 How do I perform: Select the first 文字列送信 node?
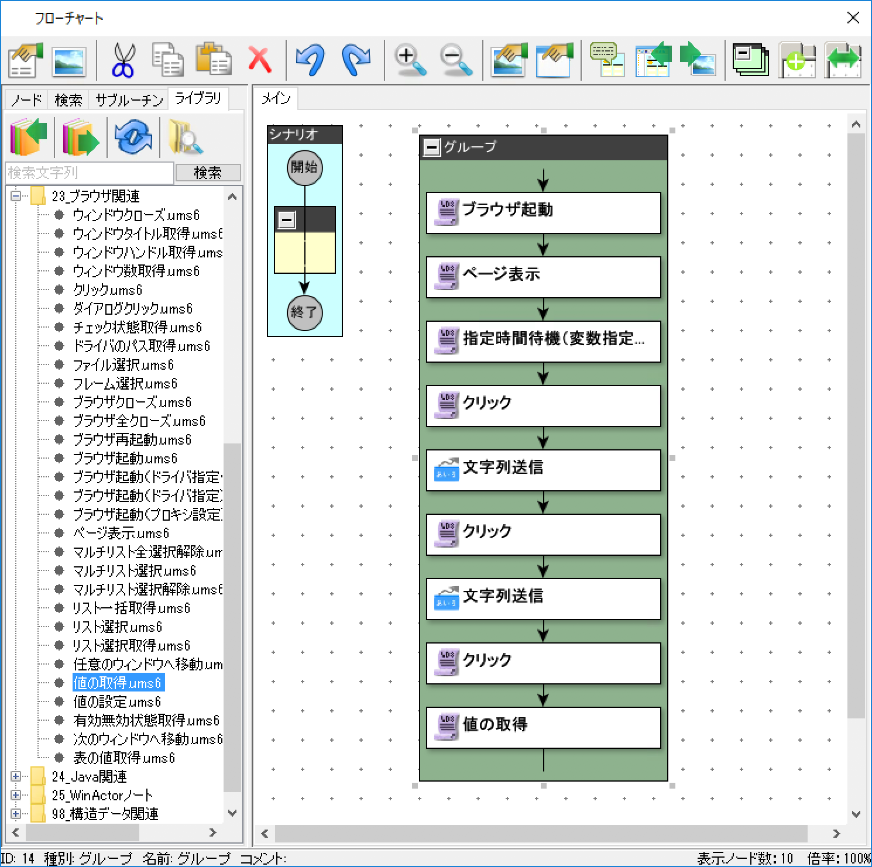click(x=543, y=470)
